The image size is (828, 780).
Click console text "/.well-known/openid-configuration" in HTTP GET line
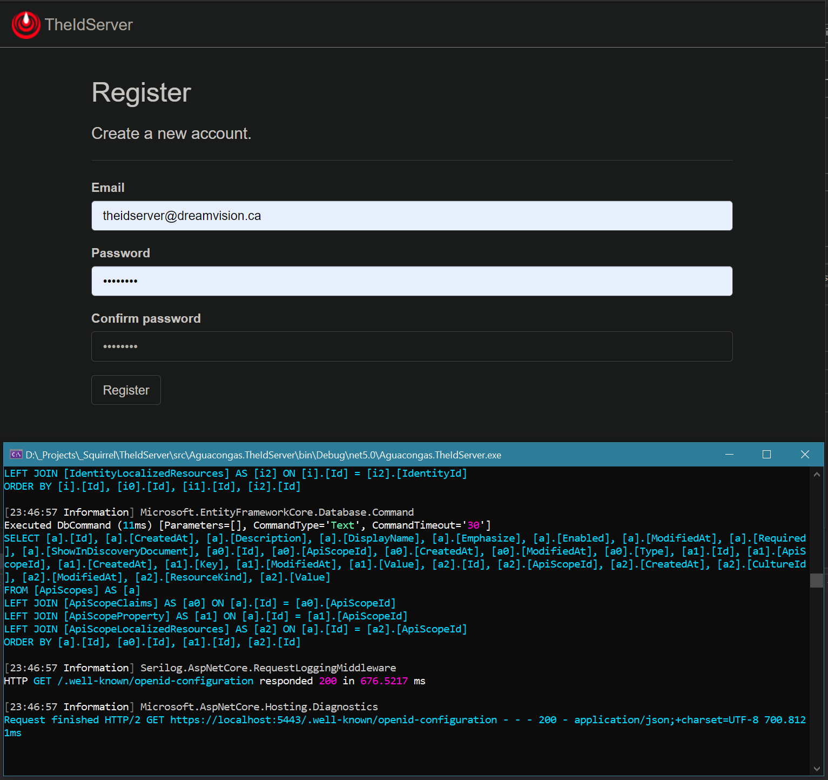(x=156, y=681)
